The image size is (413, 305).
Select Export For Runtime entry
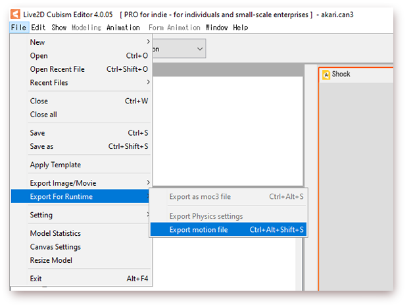point(80,196)
